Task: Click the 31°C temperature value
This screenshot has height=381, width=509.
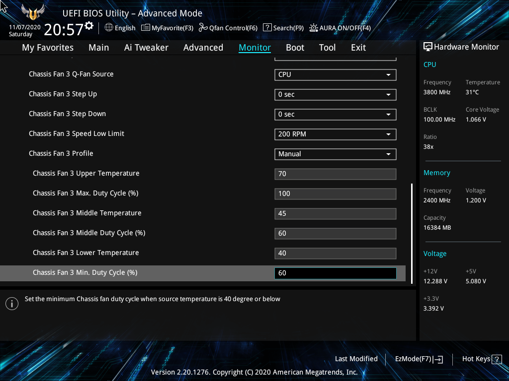Action: [472, 92]
